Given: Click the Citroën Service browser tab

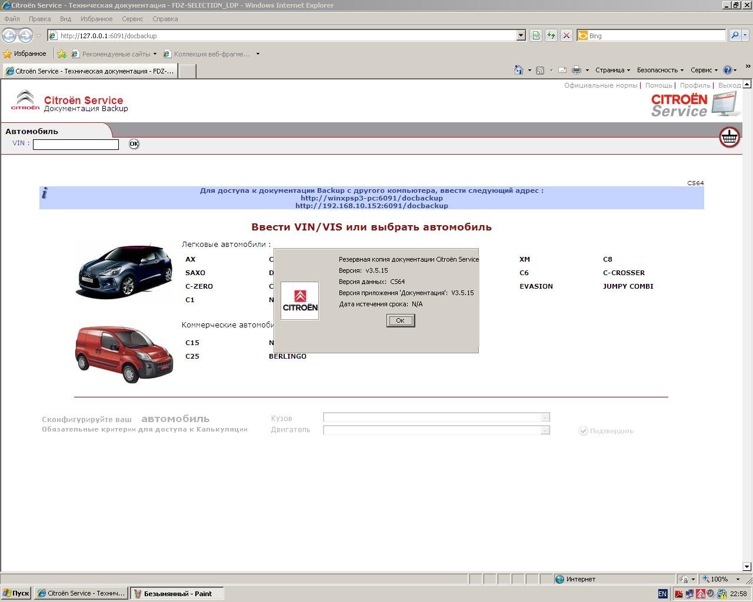Looking at the screenshot, I should coord(89,71).
